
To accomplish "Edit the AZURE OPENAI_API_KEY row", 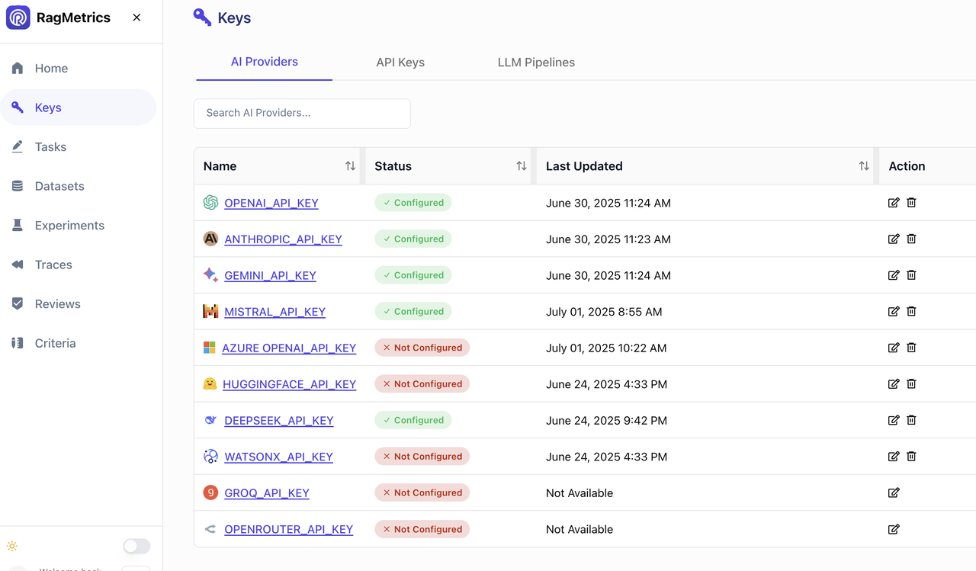I will (894, 348).
